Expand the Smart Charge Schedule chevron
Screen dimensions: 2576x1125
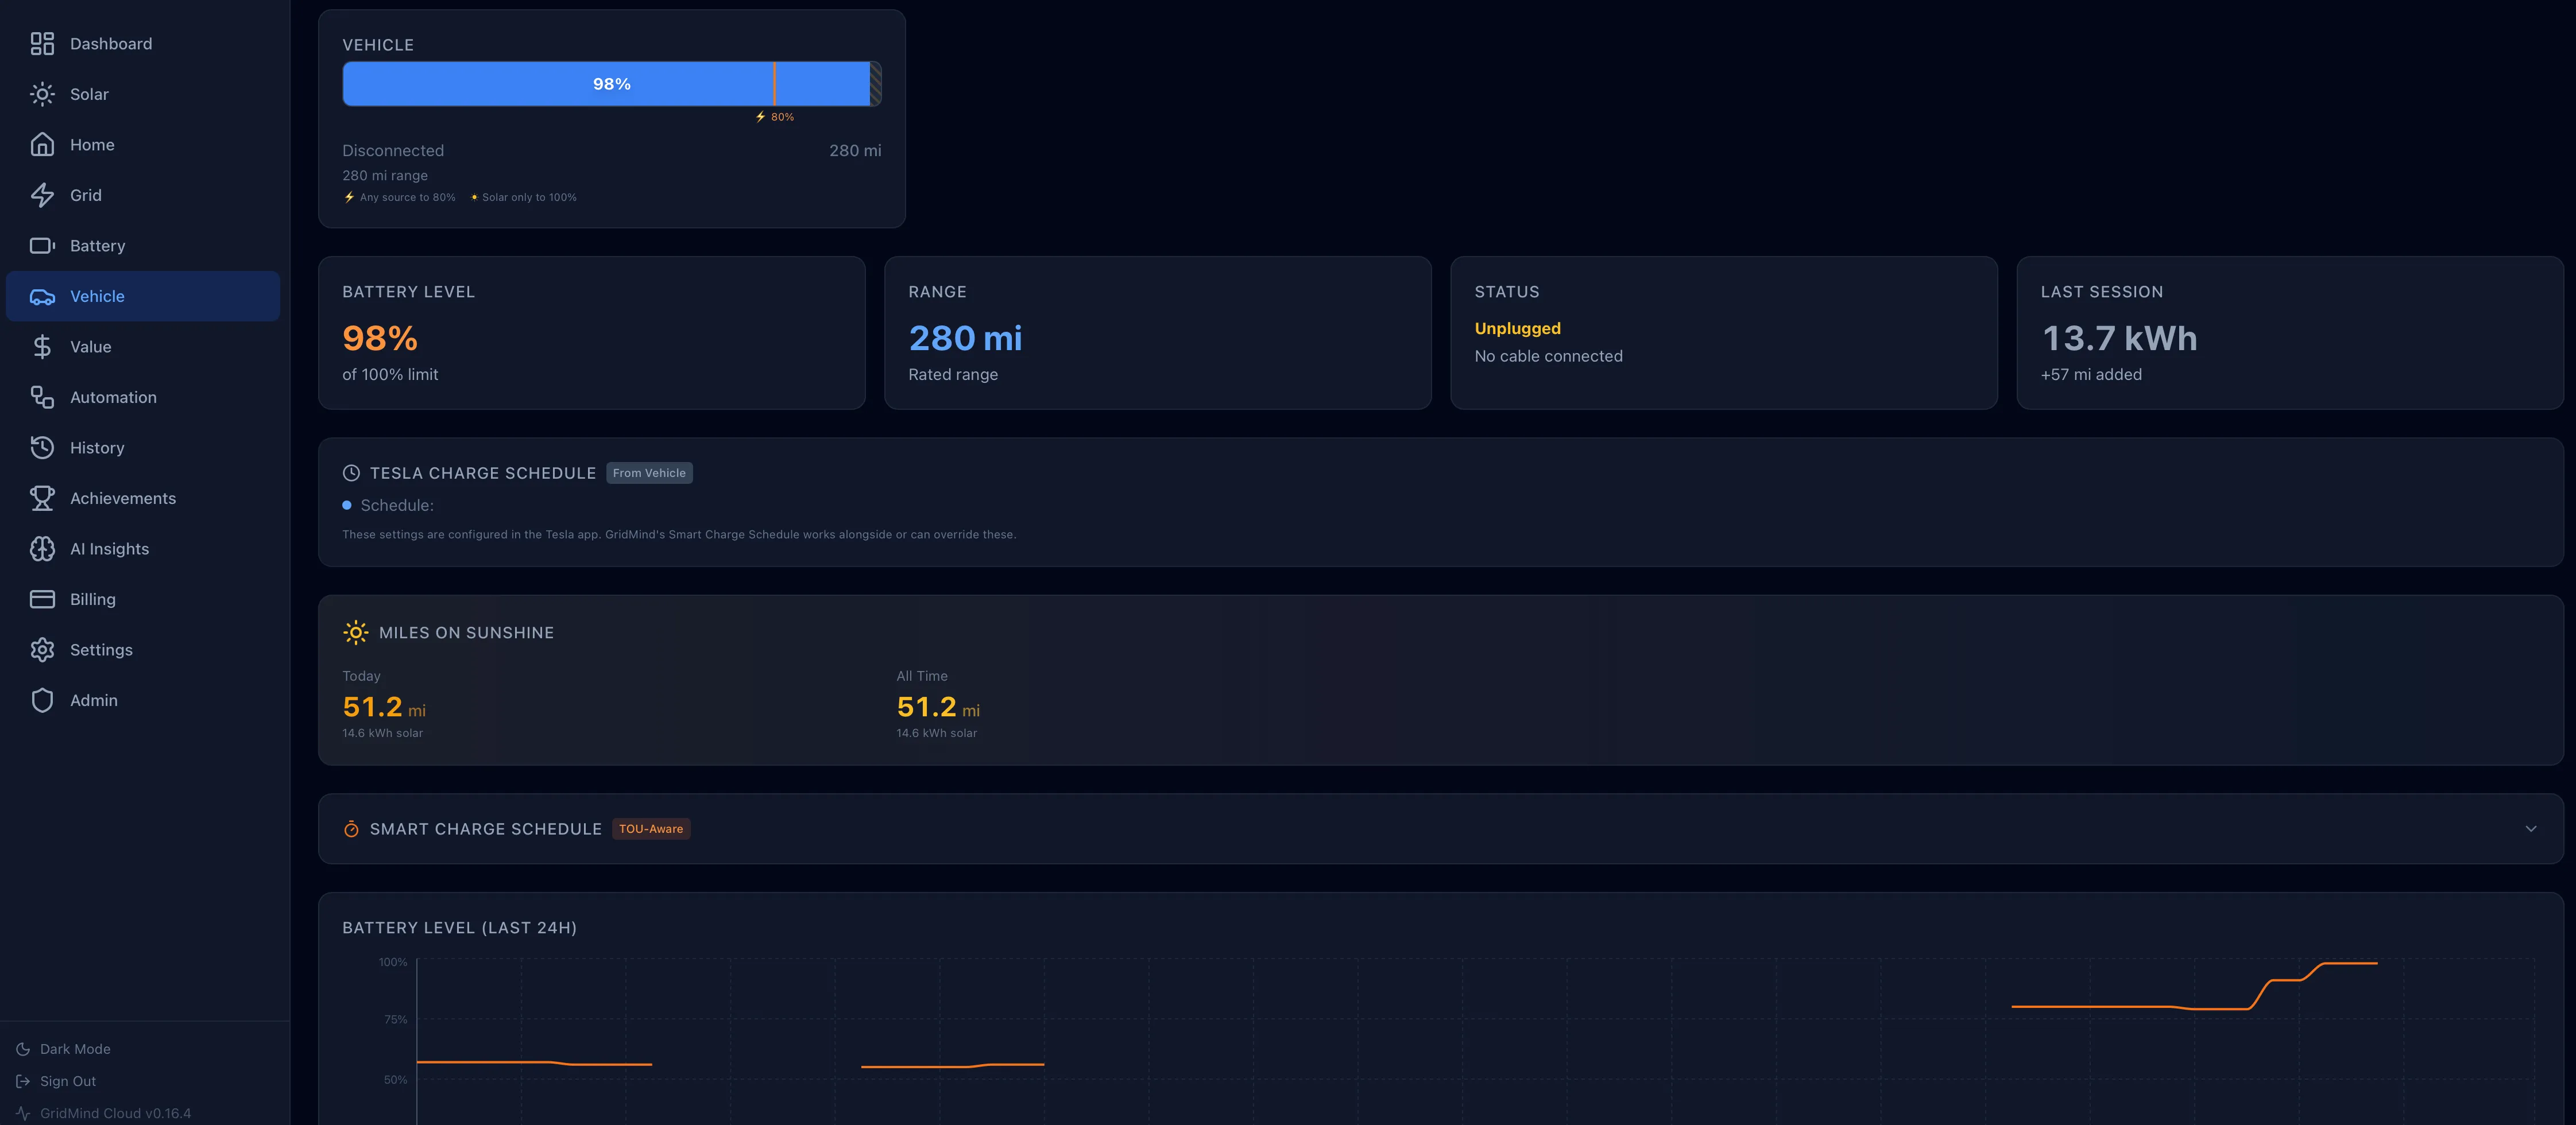(x=2530, y=829)
